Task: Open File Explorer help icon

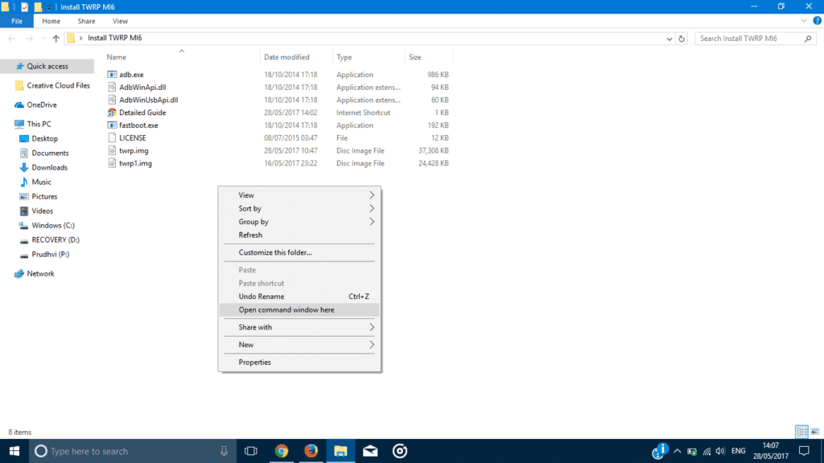Action: tap(818, 21)
